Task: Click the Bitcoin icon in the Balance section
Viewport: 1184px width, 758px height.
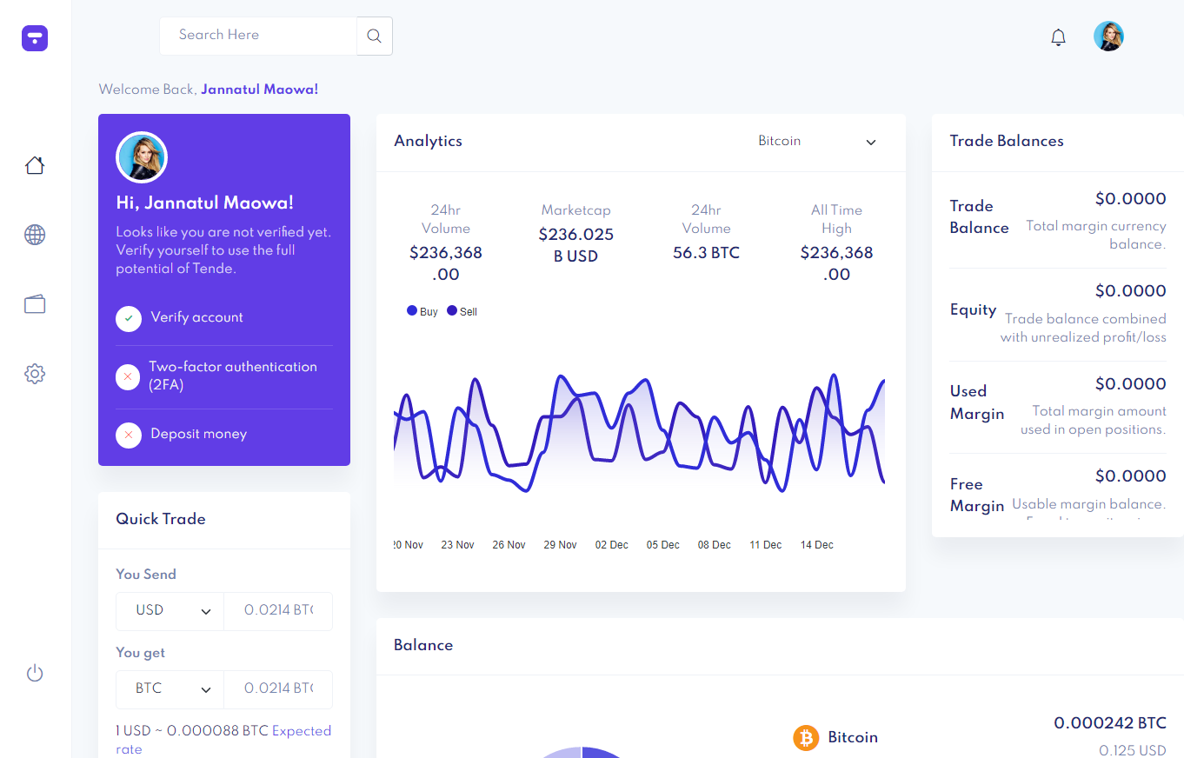Action: point(805,737)
